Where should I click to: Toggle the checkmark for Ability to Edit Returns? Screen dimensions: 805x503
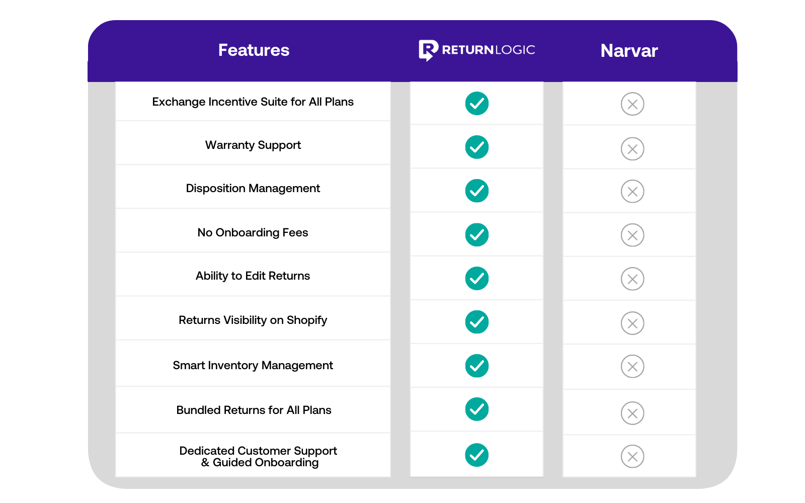pyautogui.click(x=476, y=278)
